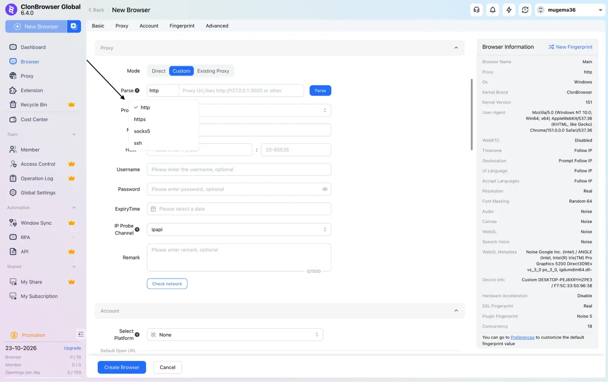The image size is (608, 382).
Task: Click the lightning bolt icon in header
Action: pyautogui.click(x=509, y=10)
